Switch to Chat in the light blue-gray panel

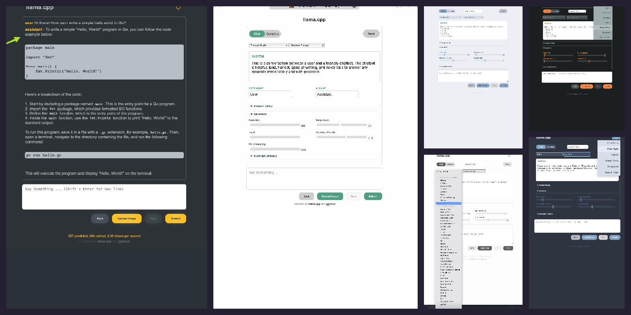tap(443, 11)
